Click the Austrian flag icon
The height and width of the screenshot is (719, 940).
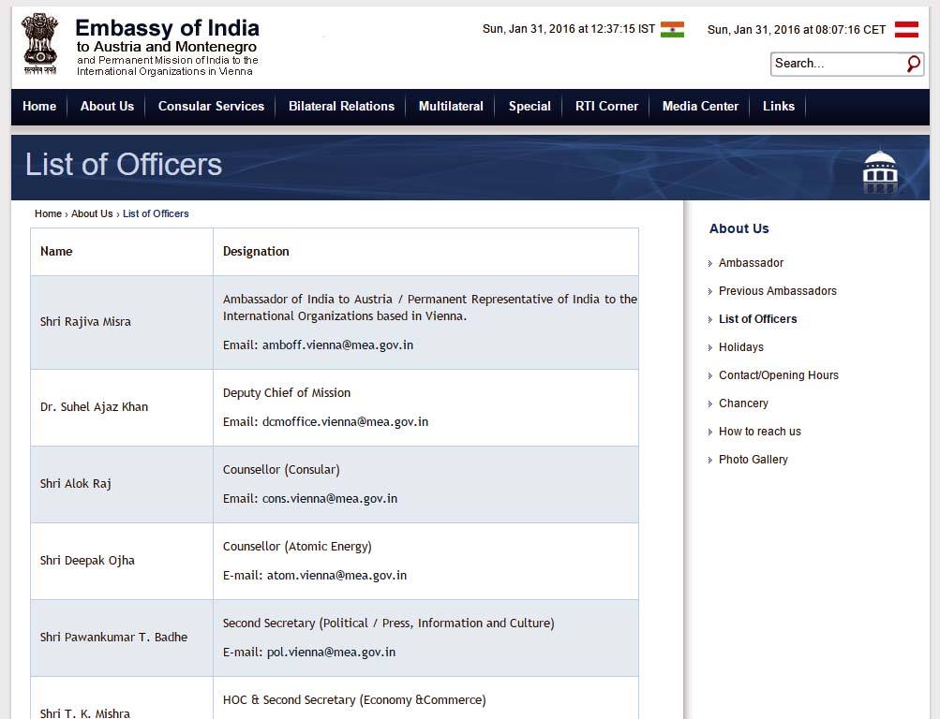[x=906, y=29]
